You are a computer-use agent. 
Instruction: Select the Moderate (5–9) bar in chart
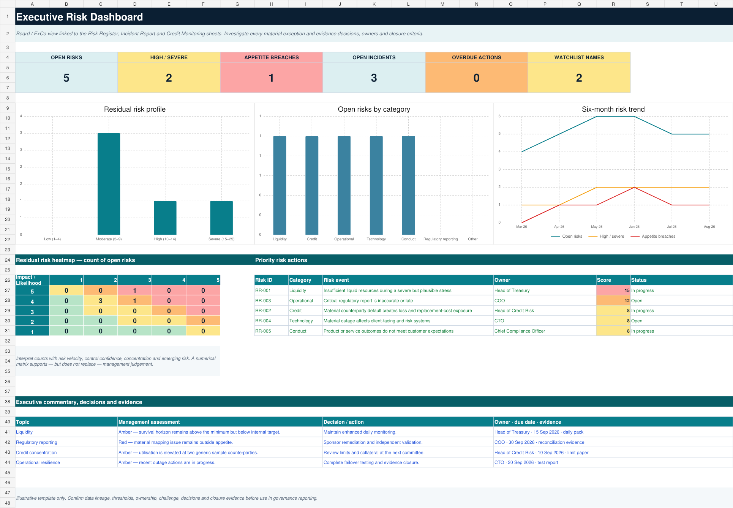click(x=109, y=184)
